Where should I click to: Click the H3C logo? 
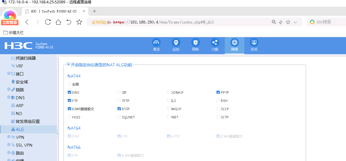pyautogui.click(x=19, y=46)
